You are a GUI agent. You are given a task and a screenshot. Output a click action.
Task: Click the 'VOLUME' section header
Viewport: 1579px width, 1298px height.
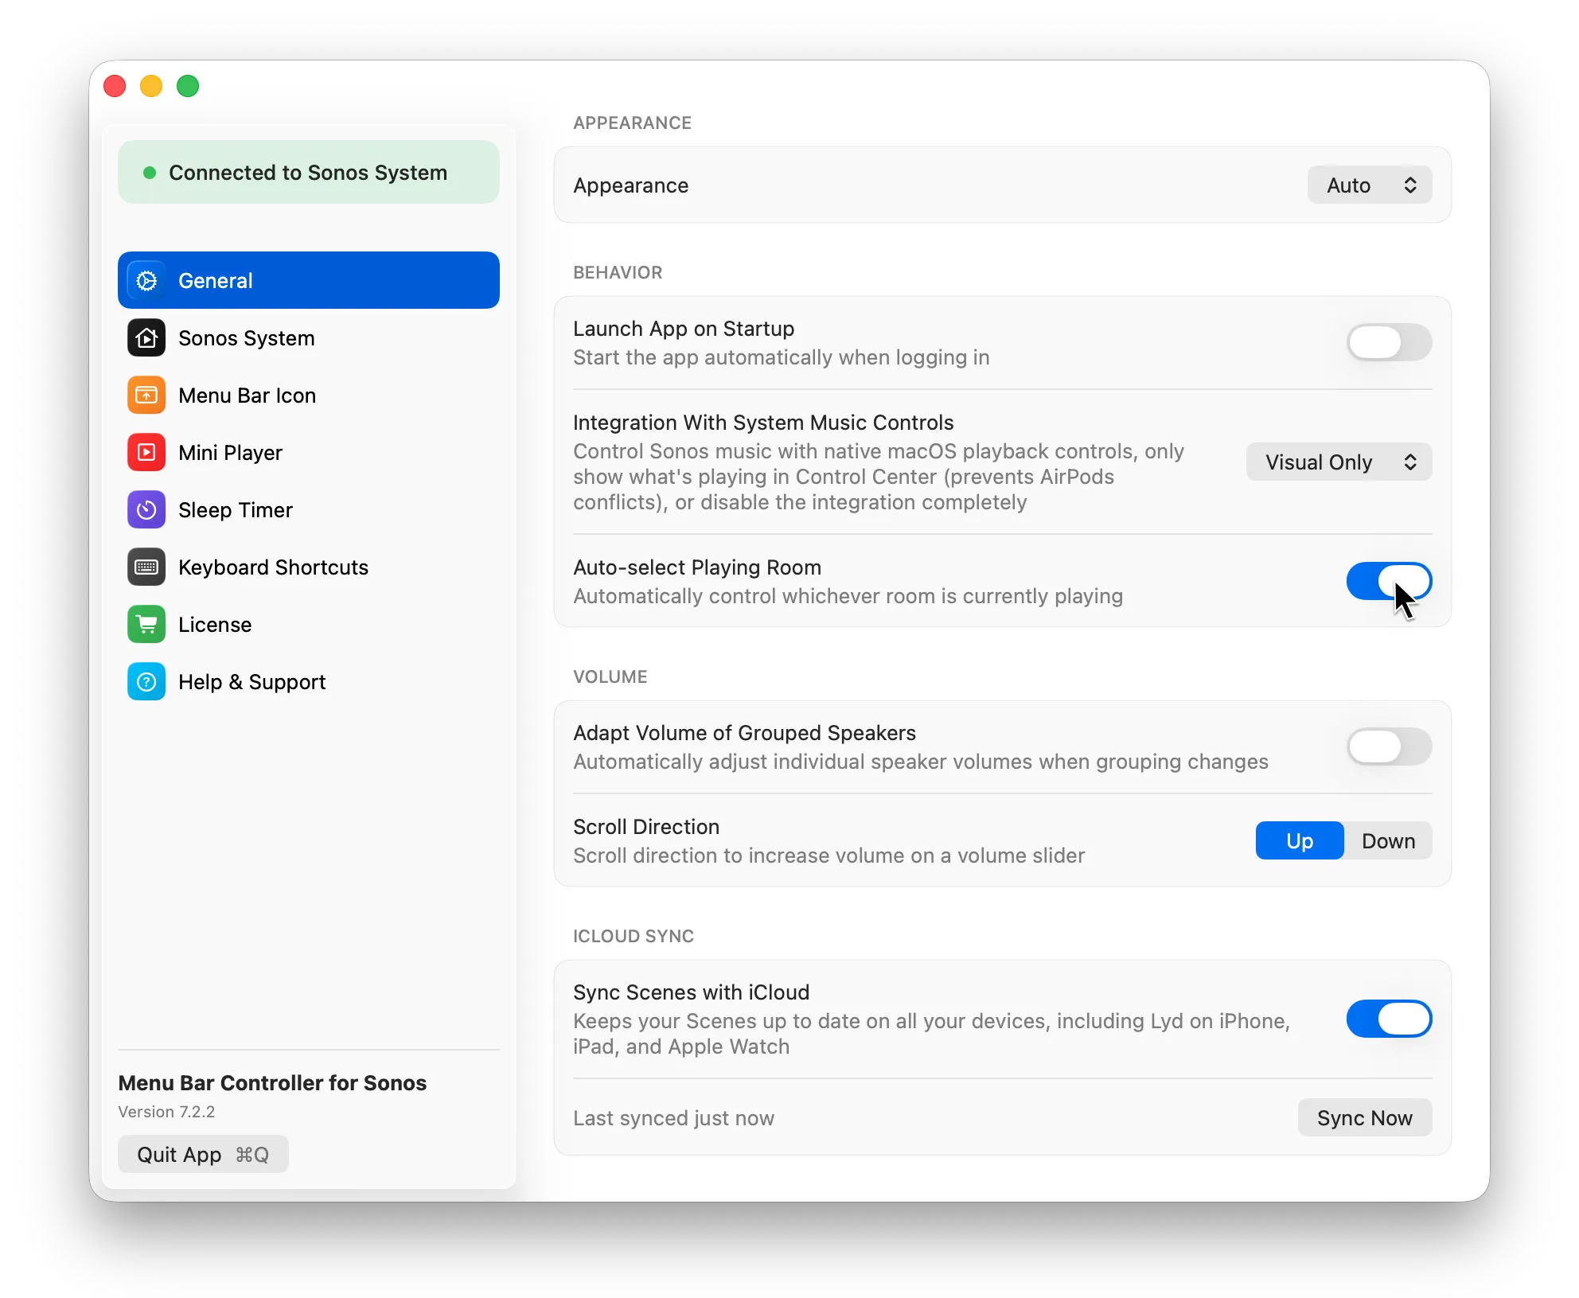click(610, 677)
